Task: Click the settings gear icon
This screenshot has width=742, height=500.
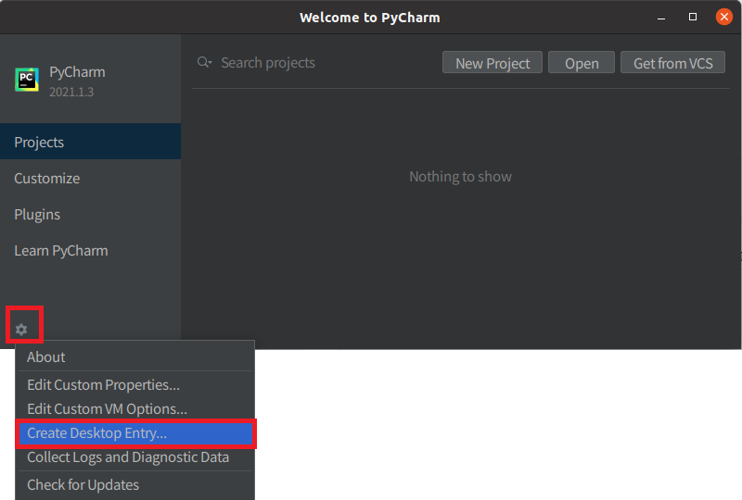Action: click(21, 330)
